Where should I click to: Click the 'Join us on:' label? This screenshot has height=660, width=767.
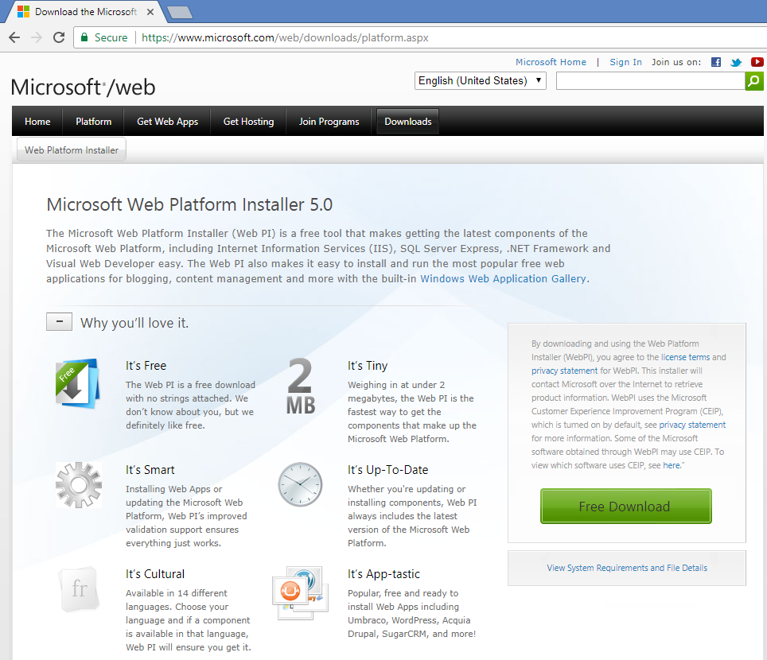click(676, 62)
